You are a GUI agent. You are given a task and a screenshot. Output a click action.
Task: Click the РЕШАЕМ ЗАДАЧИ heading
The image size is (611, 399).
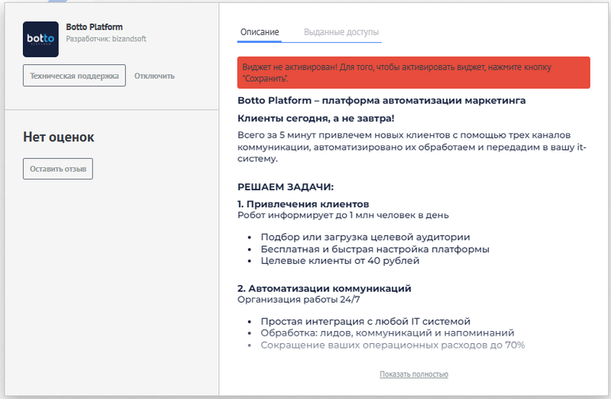tap(286, 187)
